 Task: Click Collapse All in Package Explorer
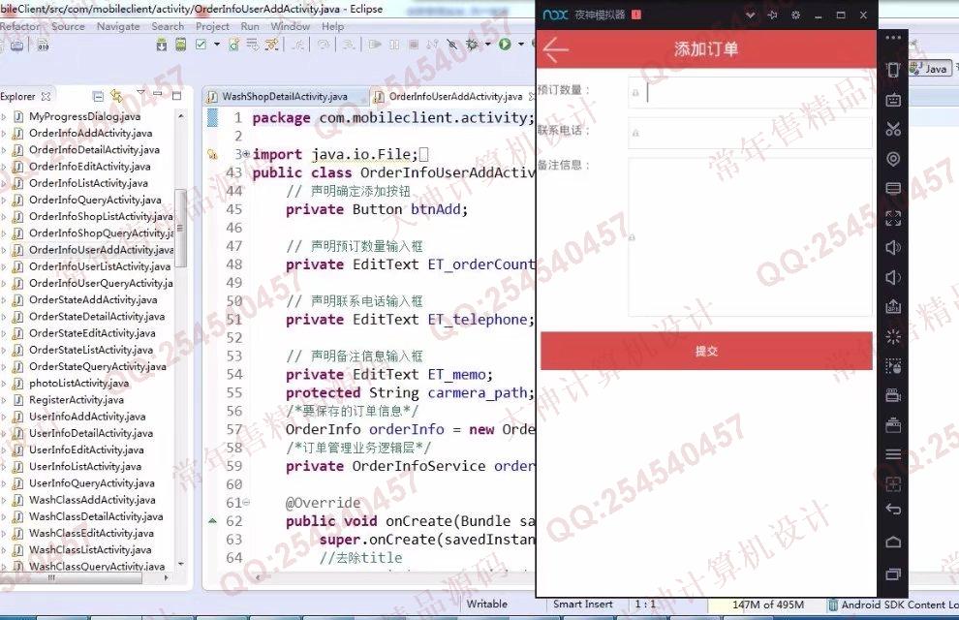(98, 96)
